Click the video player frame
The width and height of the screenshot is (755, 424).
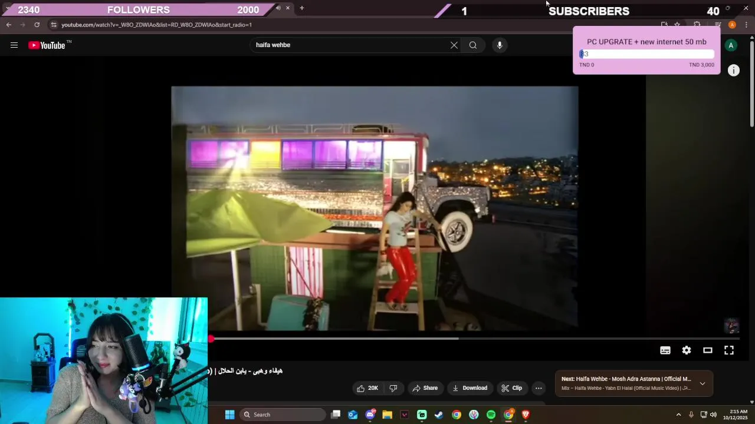click(375, 208)
